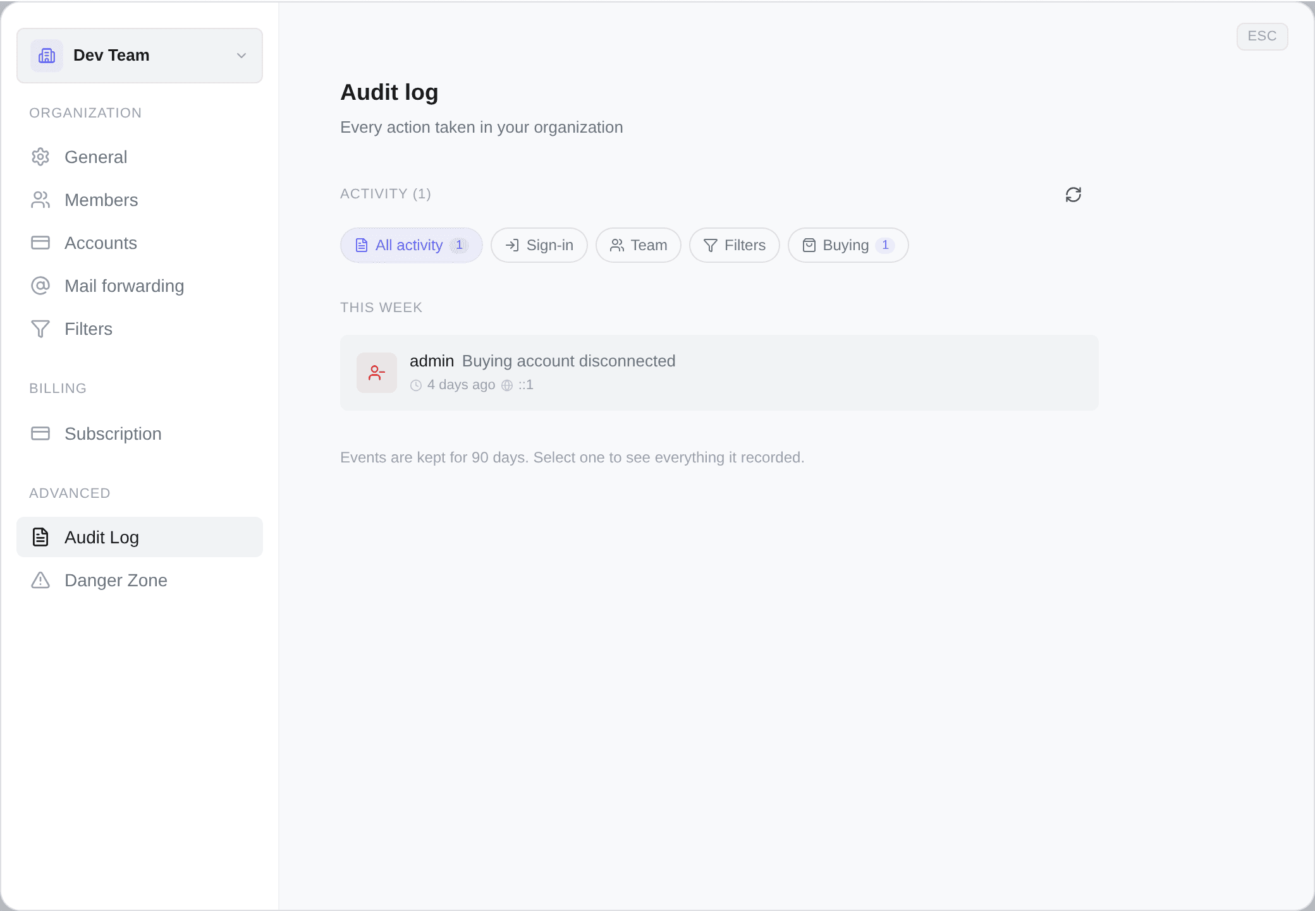Open the Accounts page
This screenshot has width=1315, height=911.
pyautogui.click(x=140, y=243)
